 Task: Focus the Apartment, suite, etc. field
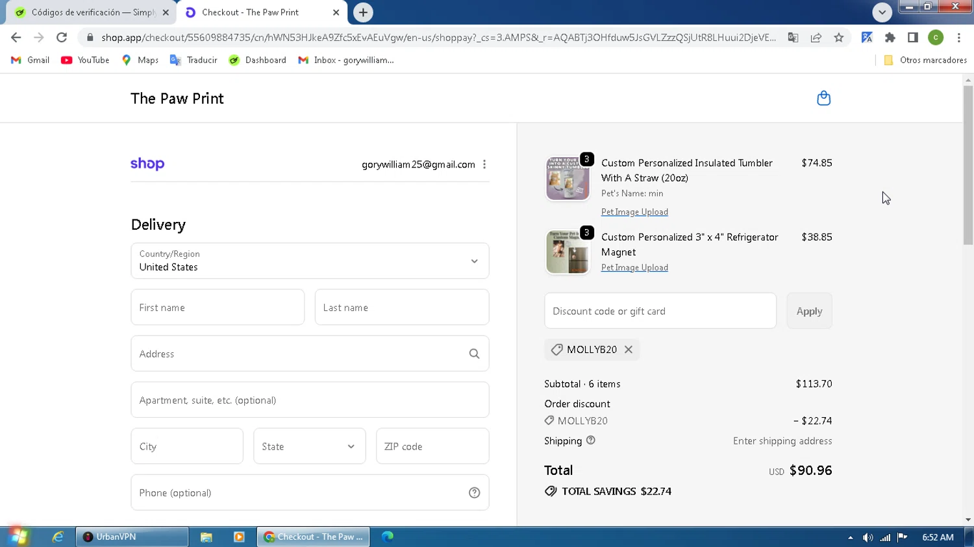tap(310, 400)
